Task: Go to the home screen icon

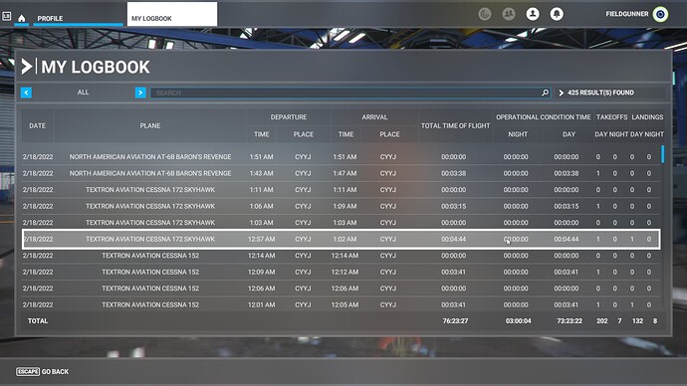Action: 22,18
